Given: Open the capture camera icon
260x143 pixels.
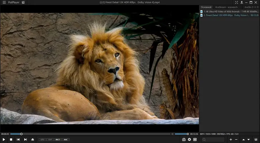Looking at the screenshot, I should click(184, 139).
